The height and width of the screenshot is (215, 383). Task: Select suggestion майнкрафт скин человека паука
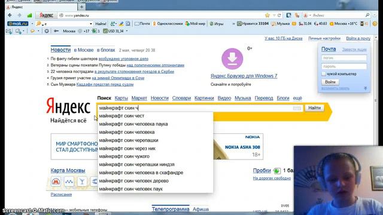(x=156, y=124)
